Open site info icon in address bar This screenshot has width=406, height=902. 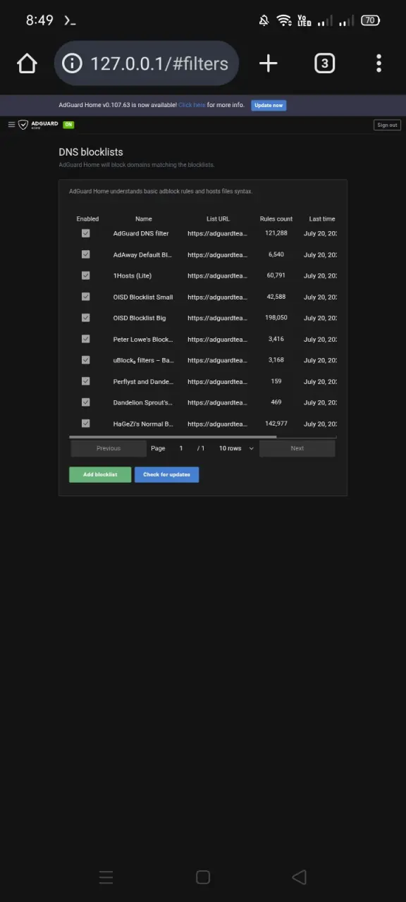pyautogui.click(x=72, y=63)
